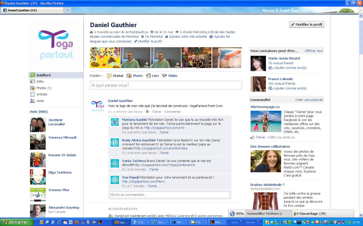Click the Lien attachment icon

click(x=148, y=76)
